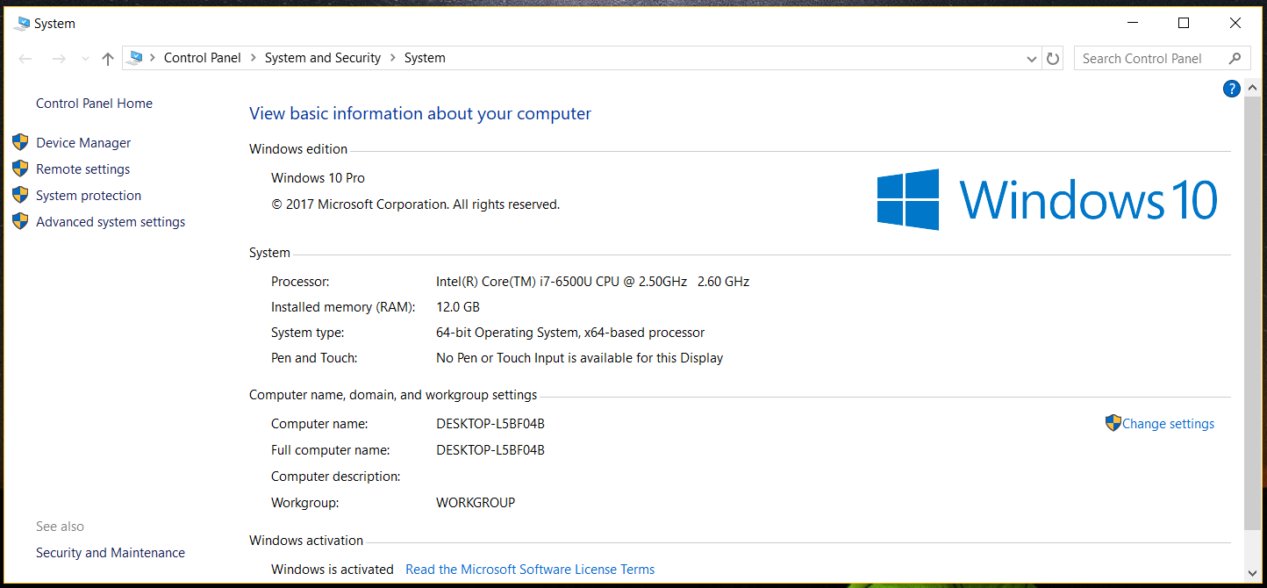Click the WORKGROUP value
The image size is (1267, 588).
click(476, 503)
